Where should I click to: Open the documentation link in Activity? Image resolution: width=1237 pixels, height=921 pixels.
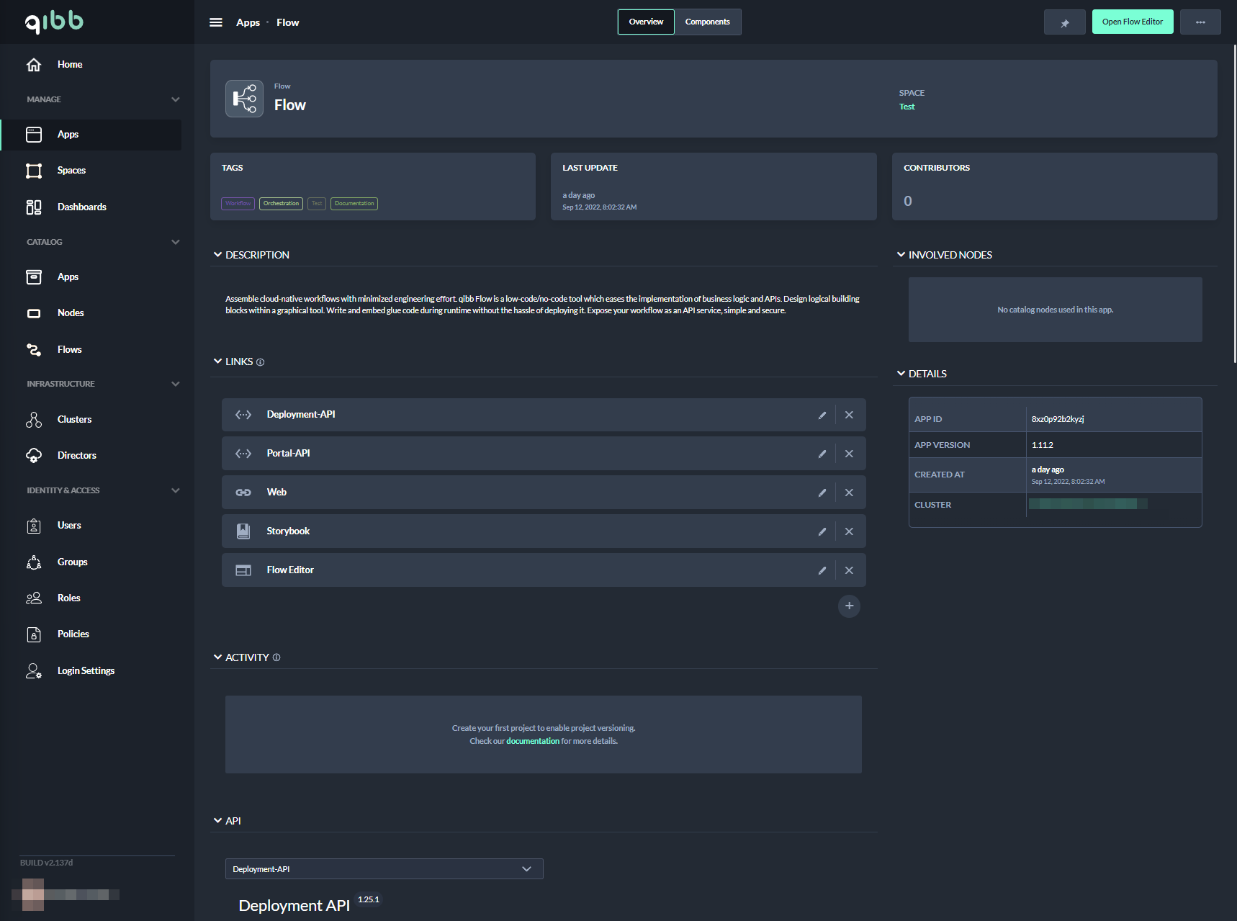pyautogui.click(x=532, y=741)
